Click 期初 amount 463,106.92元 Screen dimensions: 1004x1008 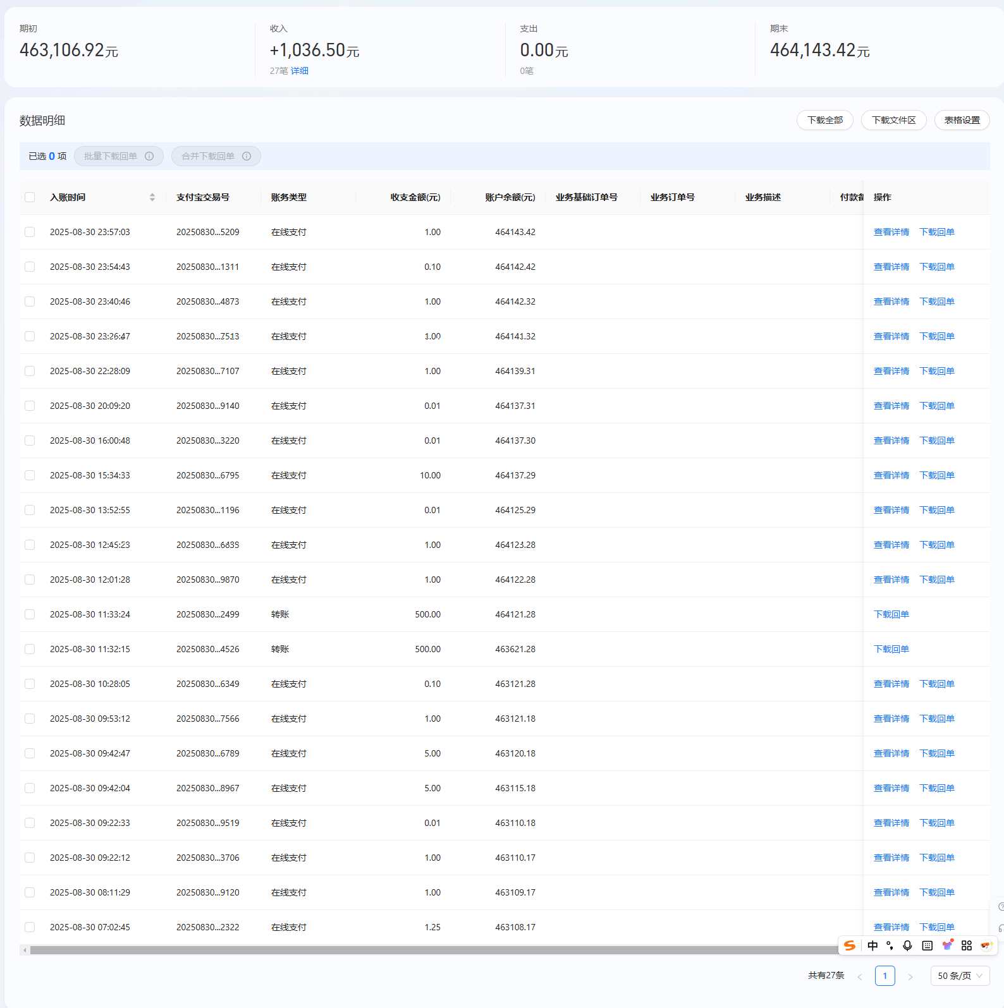[69, 51]
